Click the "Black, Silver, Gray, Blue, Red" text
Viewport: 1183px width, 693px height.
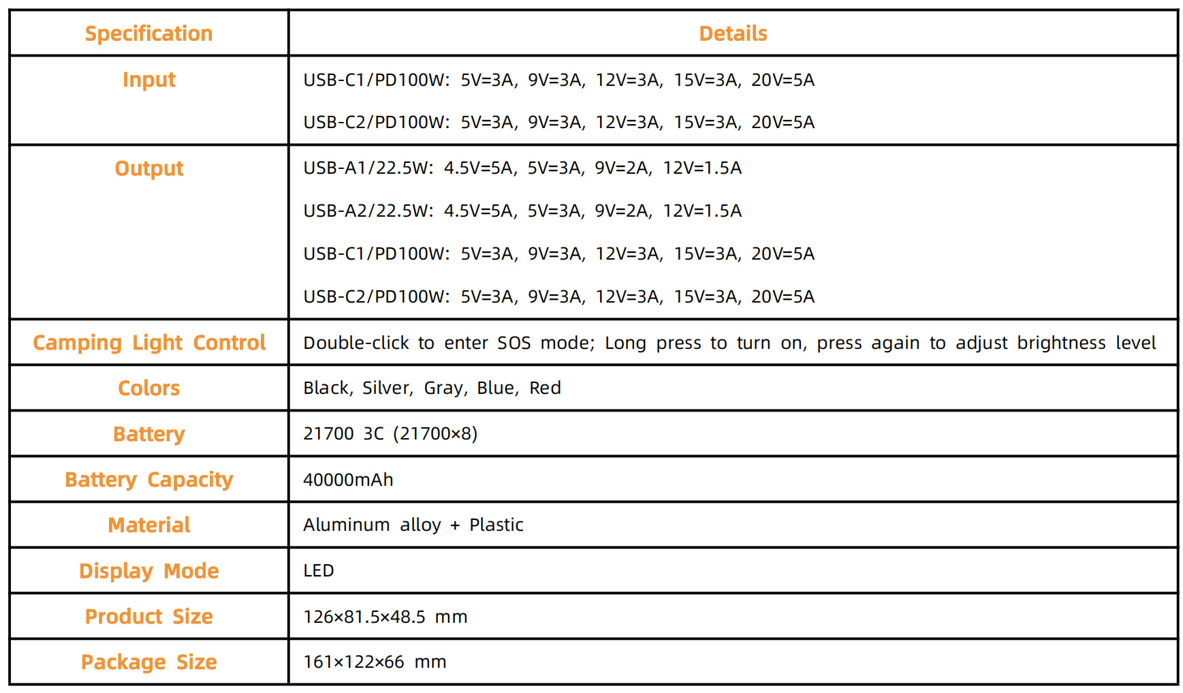coord(432,388)
